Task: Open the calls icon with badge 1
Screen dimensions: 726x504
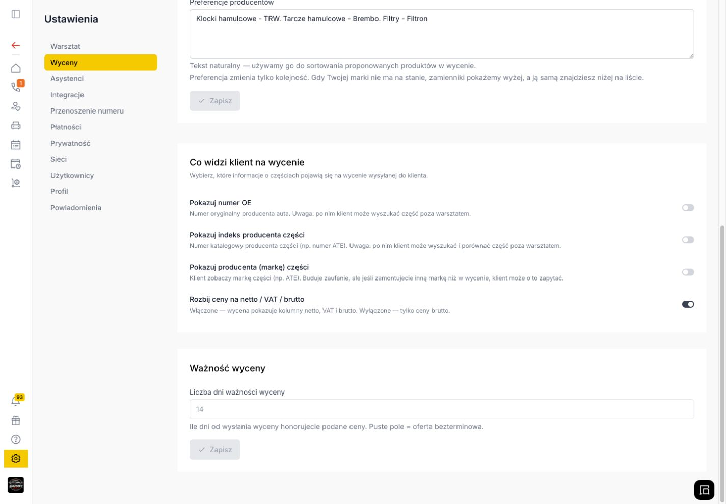Action: click(x=16, y=87)
